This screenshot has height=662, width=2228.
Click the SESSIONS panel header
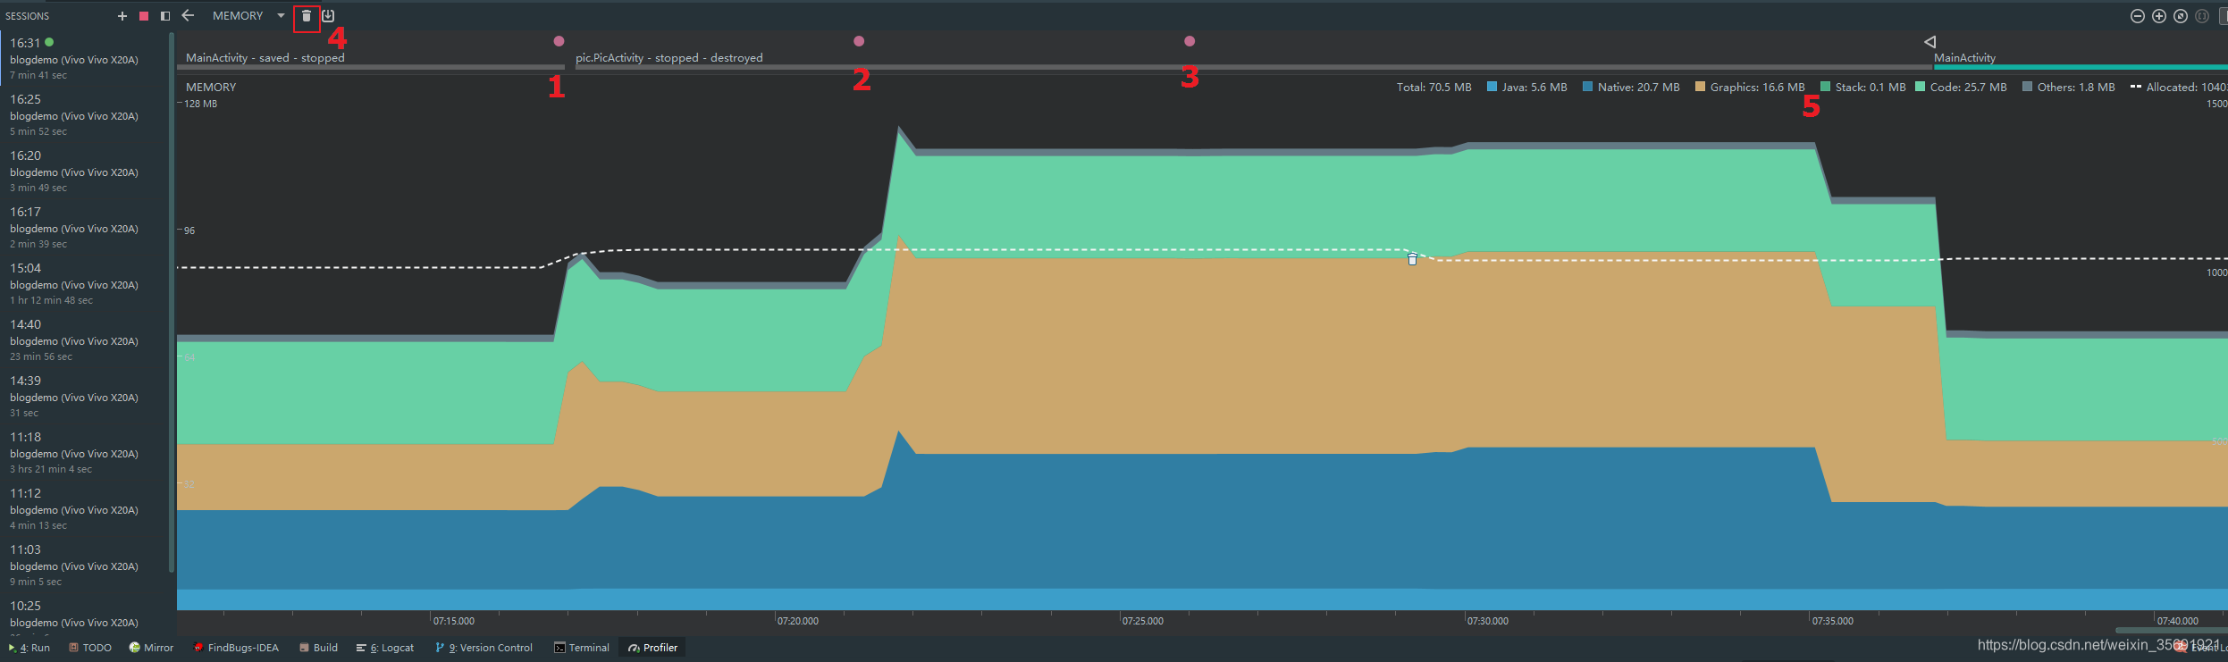(28, 16)
